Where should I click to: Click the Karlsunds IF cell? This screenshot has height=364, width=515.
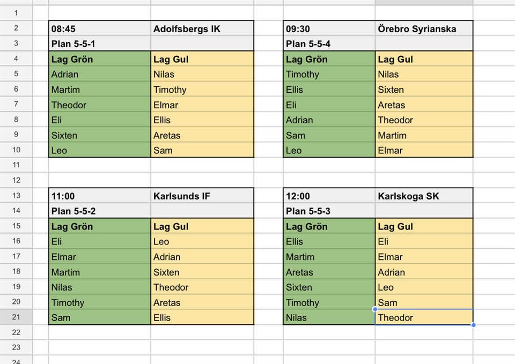point(202,196)
